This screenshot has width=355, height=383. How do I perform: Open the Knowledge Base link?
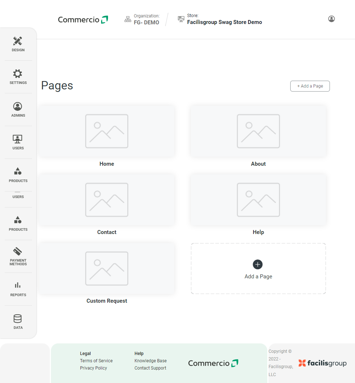[151, 361]
